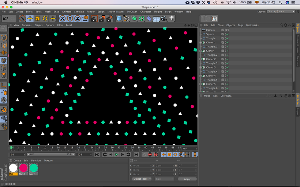Click the Camera object icon in toolbar

coord(164,19)
